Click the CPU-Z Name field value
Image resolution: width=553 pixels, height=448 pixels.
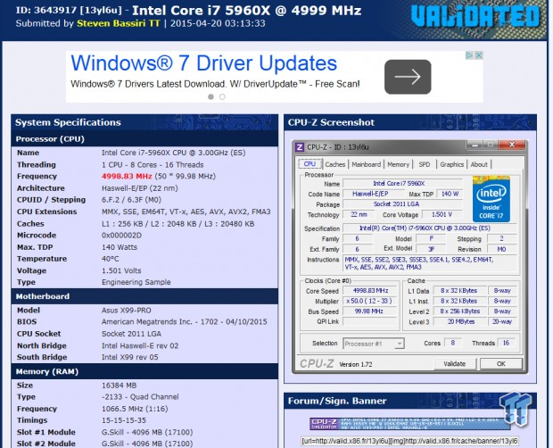pos(402,184)
